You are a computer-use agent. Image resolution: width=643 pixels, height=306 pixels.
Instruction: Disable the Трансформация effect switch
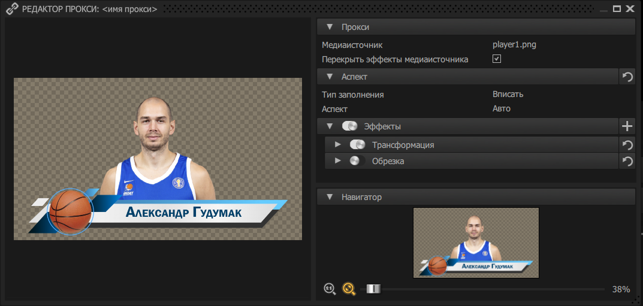pos(357,145)
